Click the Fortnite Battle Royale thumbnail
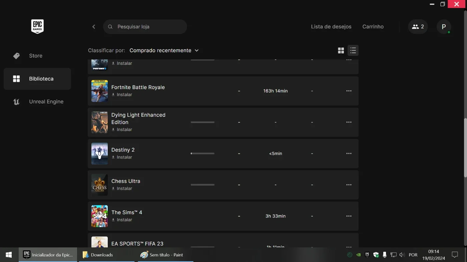The height and width of the screenshot is (262, 467). [x=99, y=91]
